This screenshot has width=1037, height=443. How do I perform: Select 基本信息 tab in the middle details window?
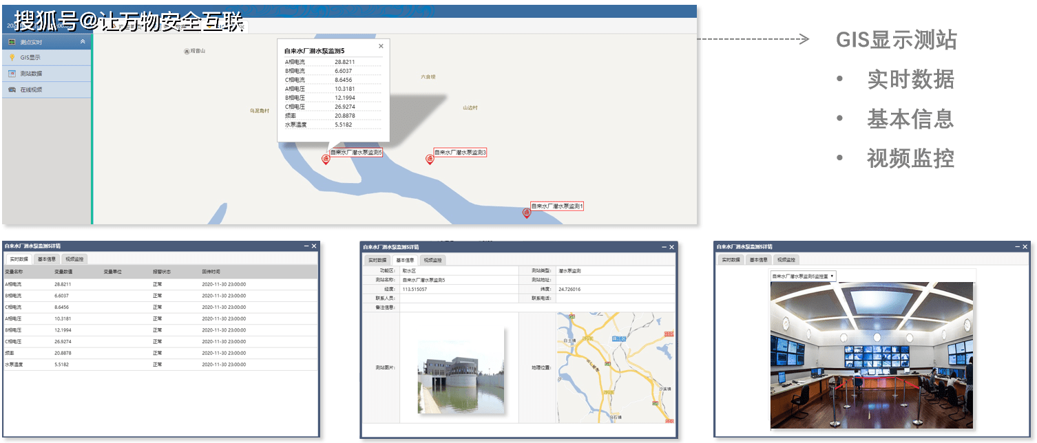[405, 260]
